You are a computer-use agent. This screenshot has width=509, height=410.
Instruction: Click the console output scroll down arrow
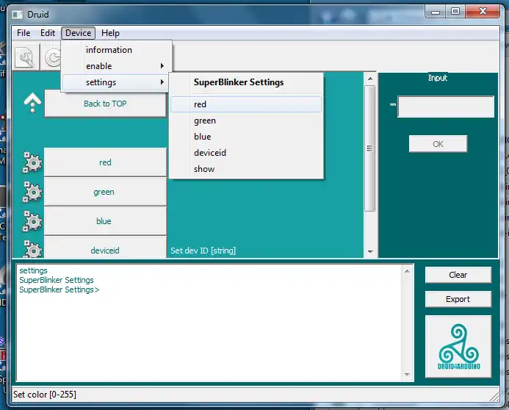407,375
